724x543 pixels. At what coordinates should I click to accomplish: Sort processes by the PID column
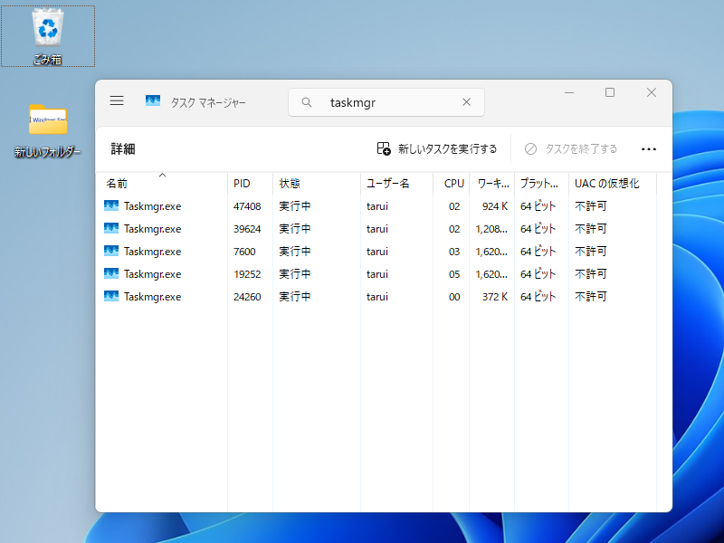pos(242,183)
